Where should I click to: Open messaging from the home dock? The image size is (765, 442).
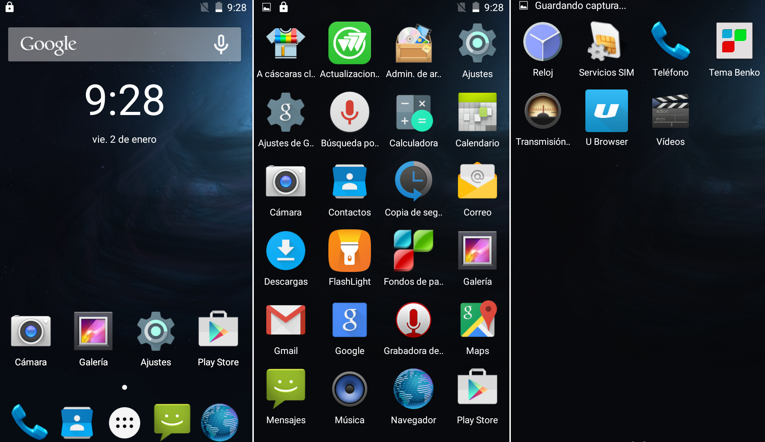(172, 422)
